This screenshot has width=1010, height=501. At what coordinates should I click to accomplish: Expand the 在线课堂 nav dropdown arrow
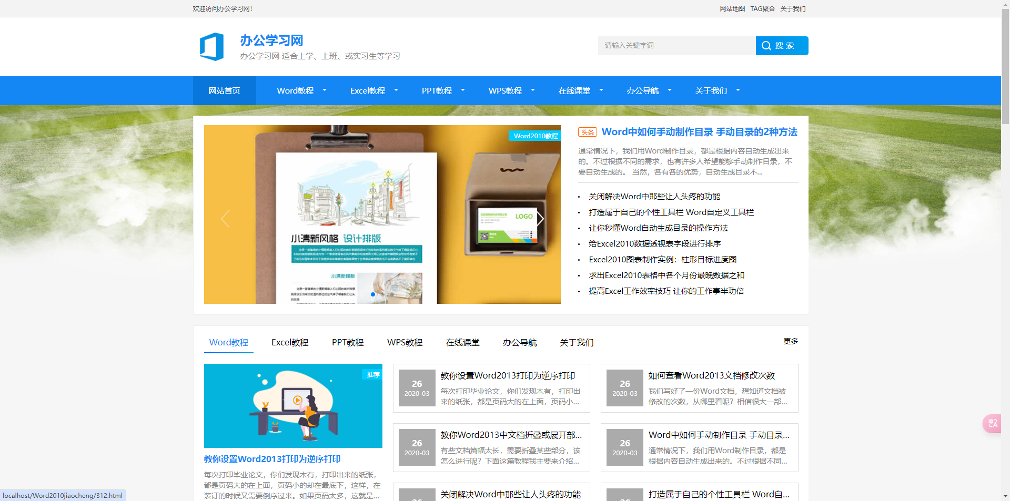point(601,90)
